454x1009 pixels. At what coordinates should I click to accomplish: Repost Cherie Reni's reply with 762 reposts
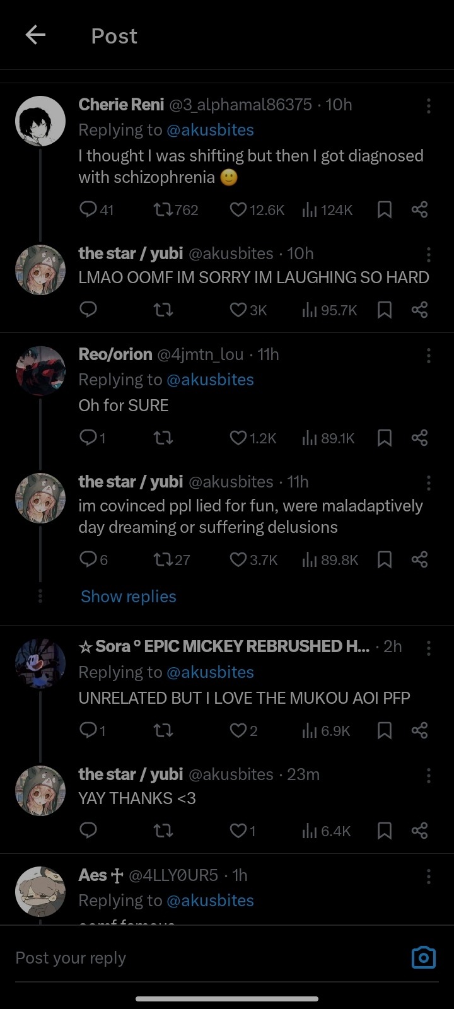[x=163, y=210]
